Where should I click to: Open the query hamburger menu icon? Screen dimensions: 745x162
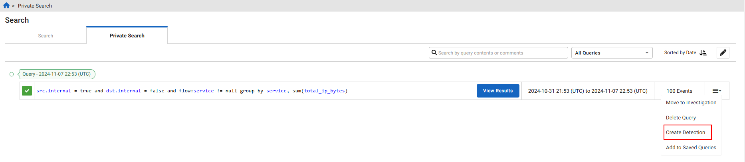click(717, 91)
